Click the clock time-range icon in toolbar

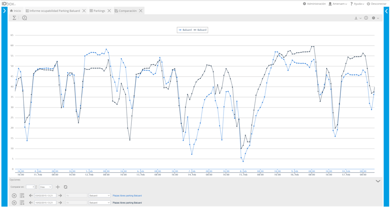point(25,18)
